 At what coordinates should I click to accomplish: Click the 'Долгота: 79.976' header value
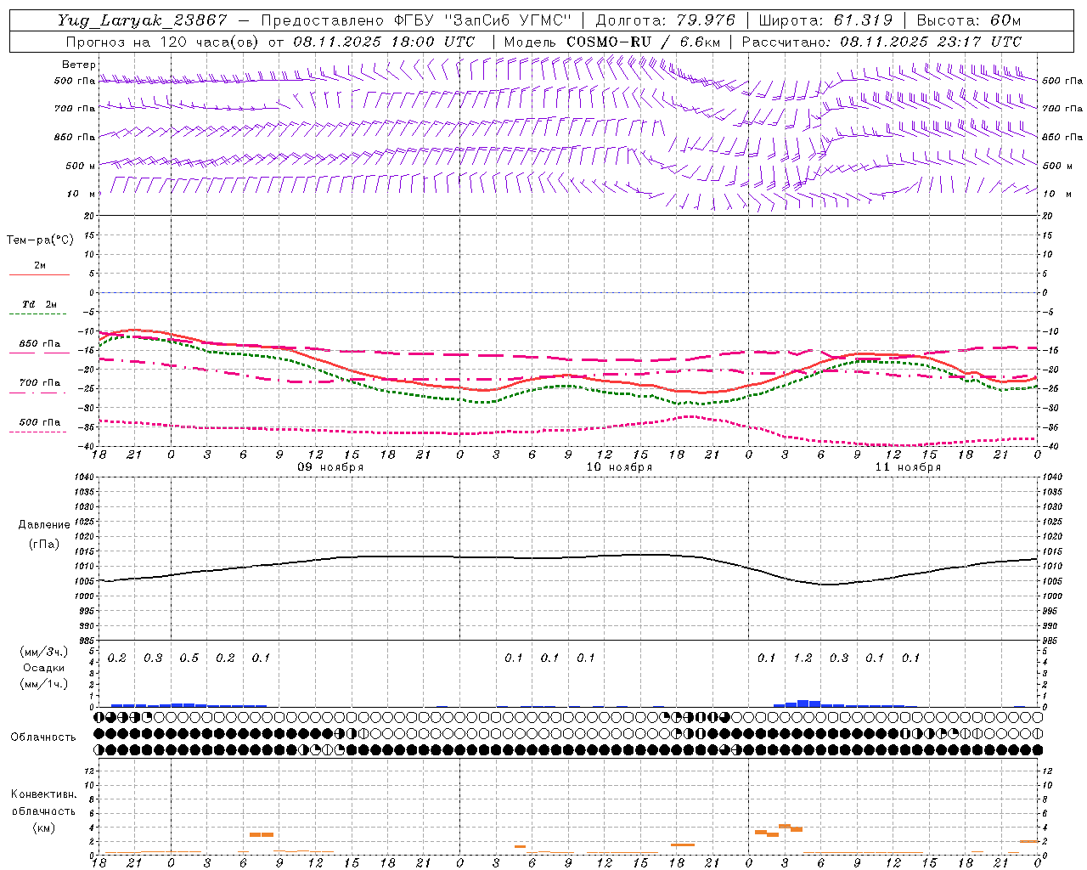(666, 20)
